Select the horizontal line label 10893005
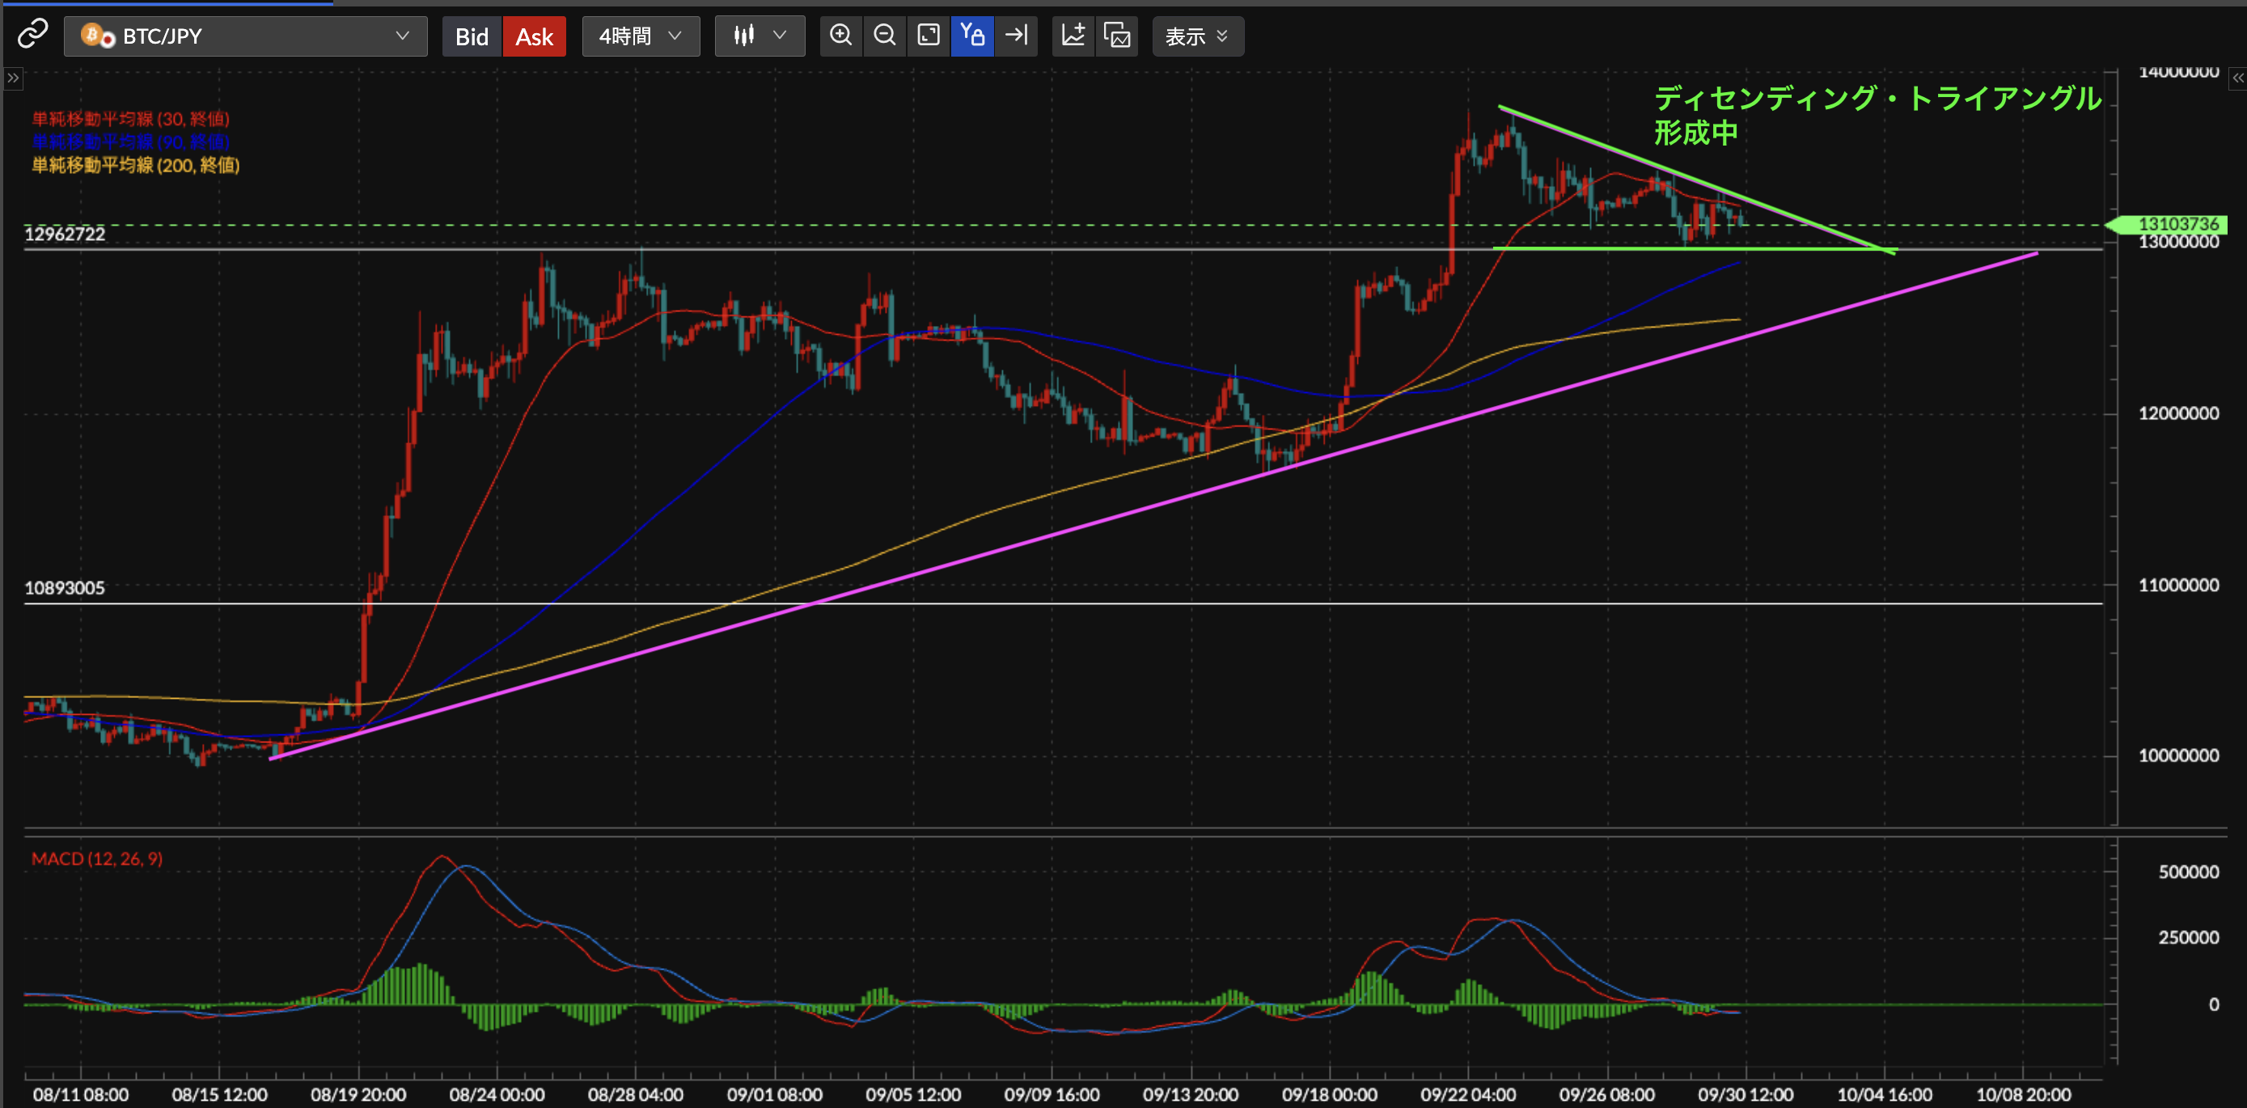The image size is (2247, 1108). pyautogui.click(x=65, y=588)
